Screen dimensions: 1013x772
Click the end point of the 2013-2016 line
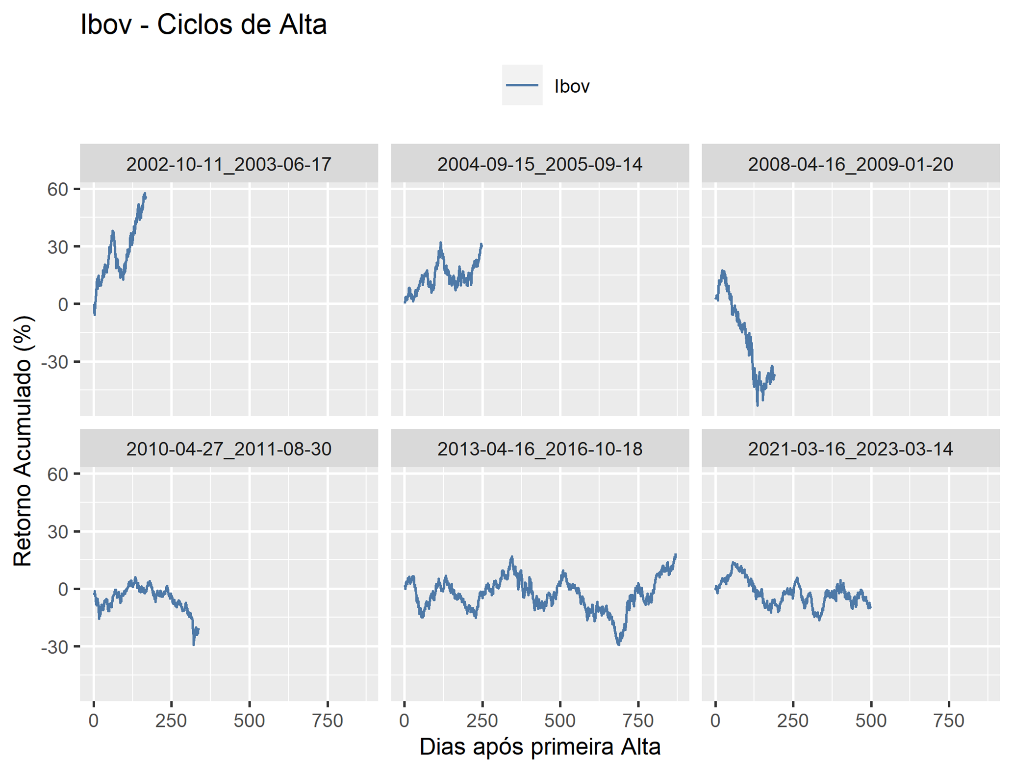coord(676,555)
